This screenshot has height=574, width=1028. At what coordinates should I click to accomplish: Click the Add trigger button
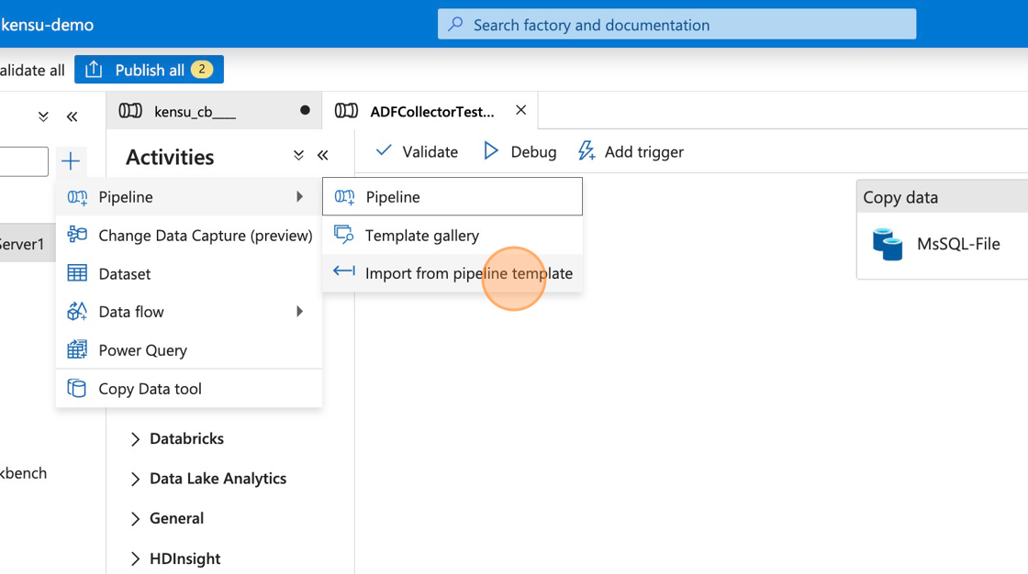(631, 151)
